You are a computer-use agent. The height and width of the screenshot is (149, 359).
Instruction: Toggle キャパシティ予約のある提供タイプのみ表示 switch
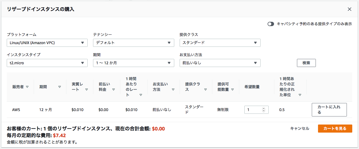(271, 24)
